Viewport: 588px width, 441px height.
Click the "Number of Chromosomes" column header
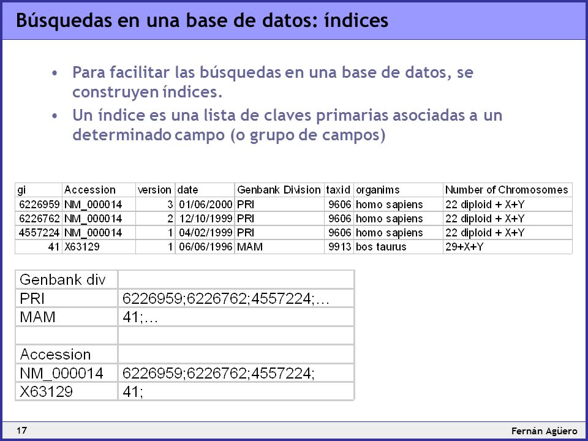(507, 190)
